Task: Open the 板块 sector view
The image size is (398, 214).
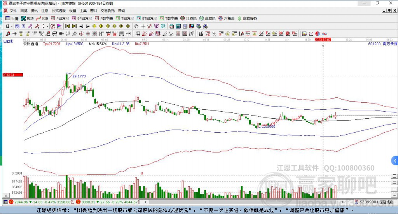Action: (x=28, y=18)
